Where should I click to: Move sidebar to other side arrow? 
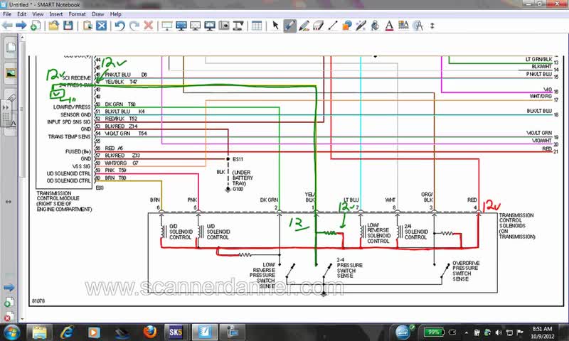pyautogui.click(x=9, y=202)
